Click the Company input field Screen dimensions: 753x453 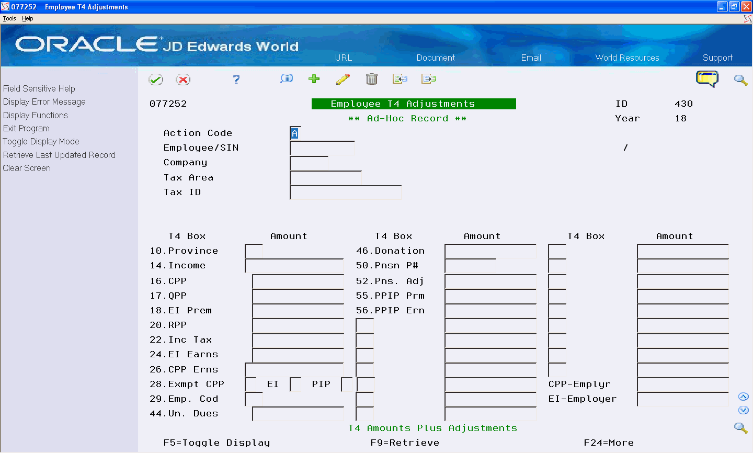click(x=309, y=163)
